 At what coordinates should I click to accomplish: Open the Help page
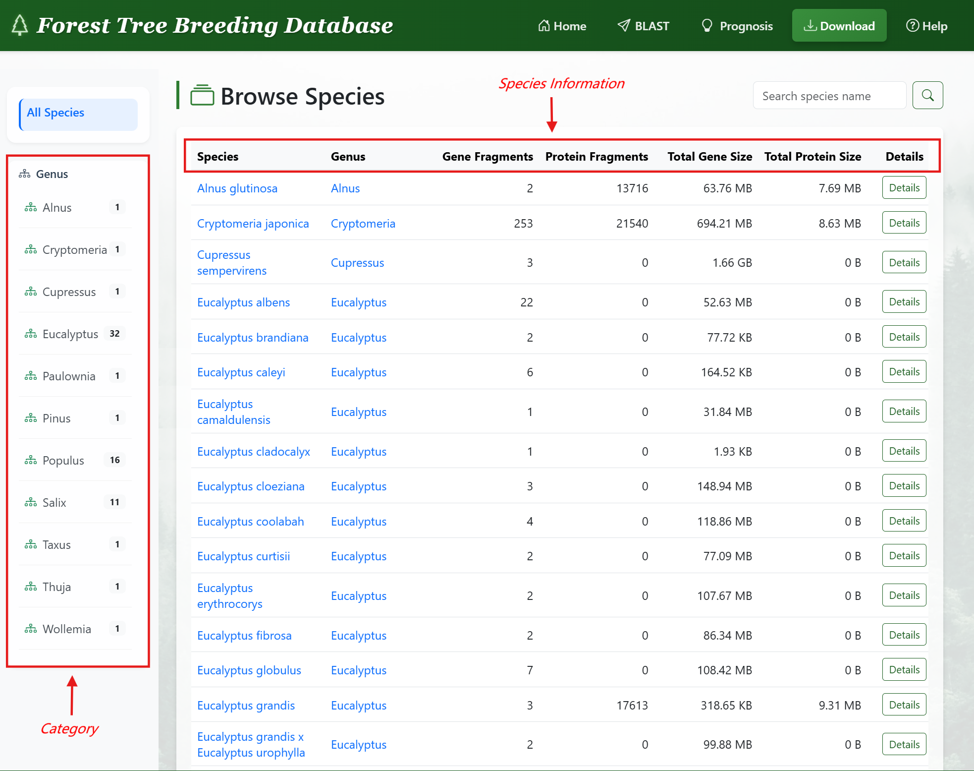(x=926, y=26)
